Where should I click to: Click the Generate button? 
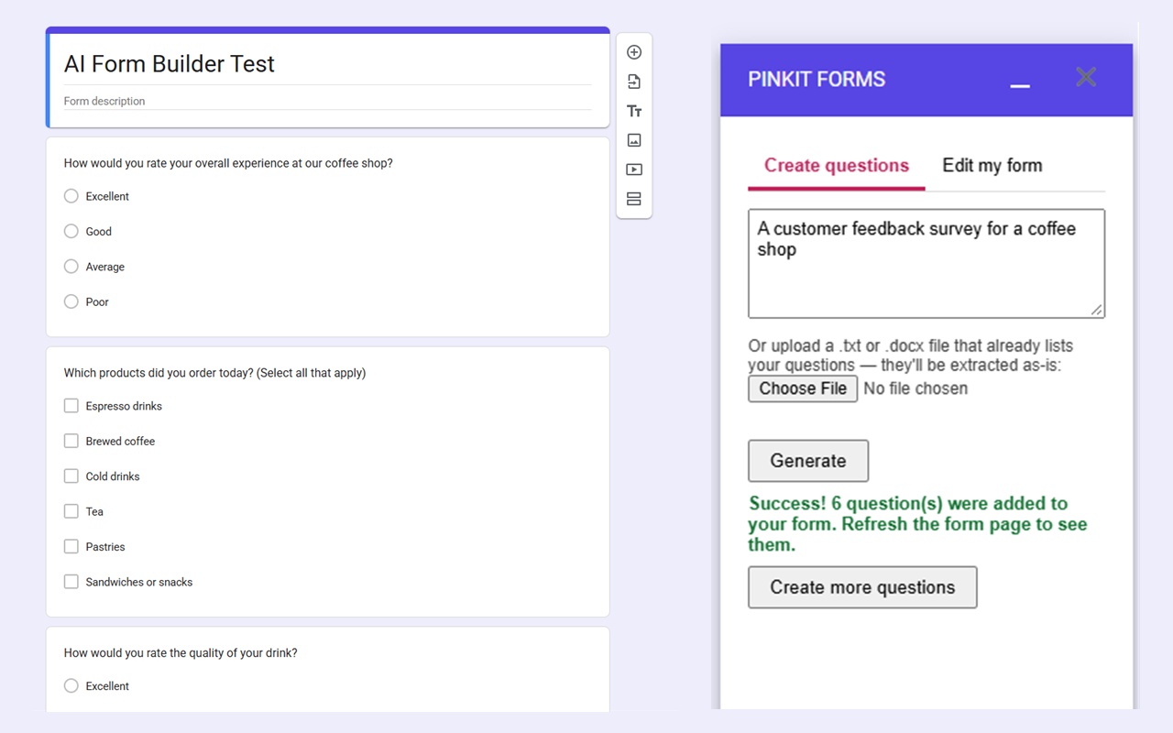click(x=808, y=461)
